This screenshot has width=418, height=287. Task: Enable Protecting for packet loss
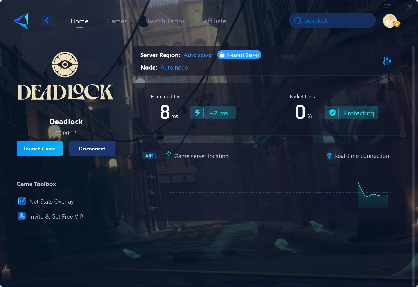(x=351, y=113)
